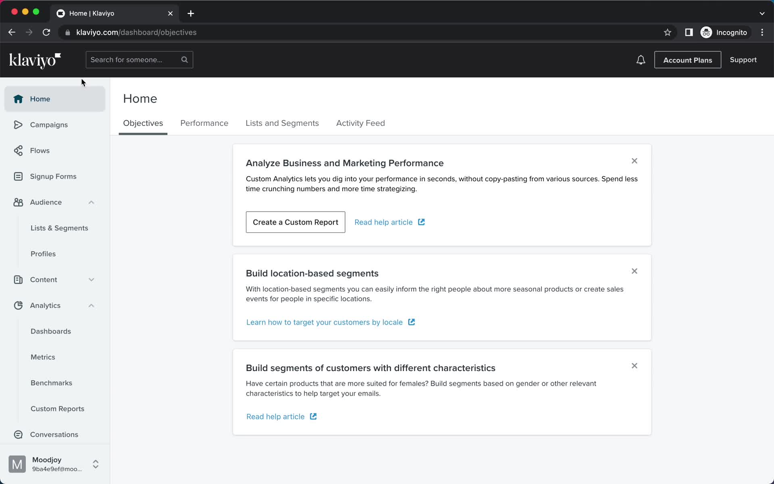Open Metrics under Analytics
Viewport: 774px width, 484px height.
pyautogui.click(x=43, y=357)
